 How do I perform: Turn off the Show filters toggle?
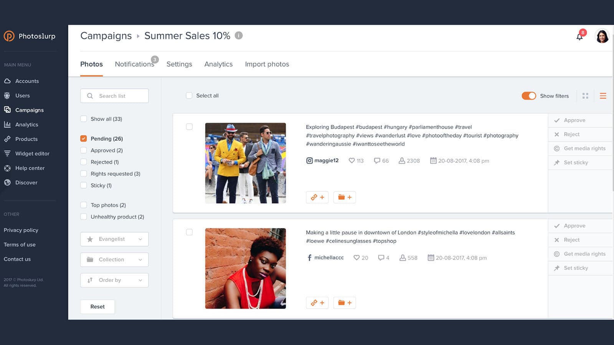pyautogui.click(x=528, y=96)
